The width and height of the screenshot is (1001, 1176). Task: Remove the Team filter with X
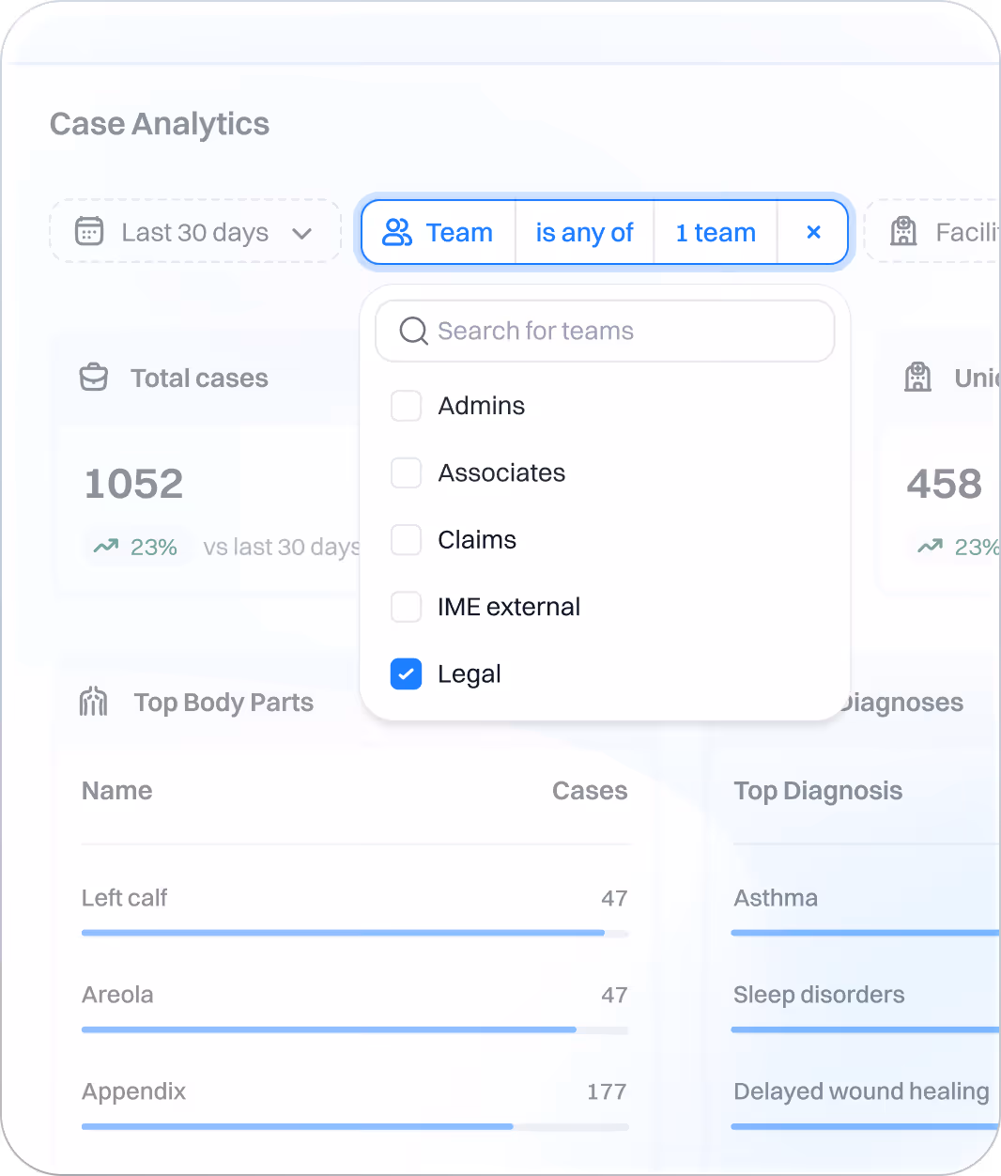tap(814, 232)
